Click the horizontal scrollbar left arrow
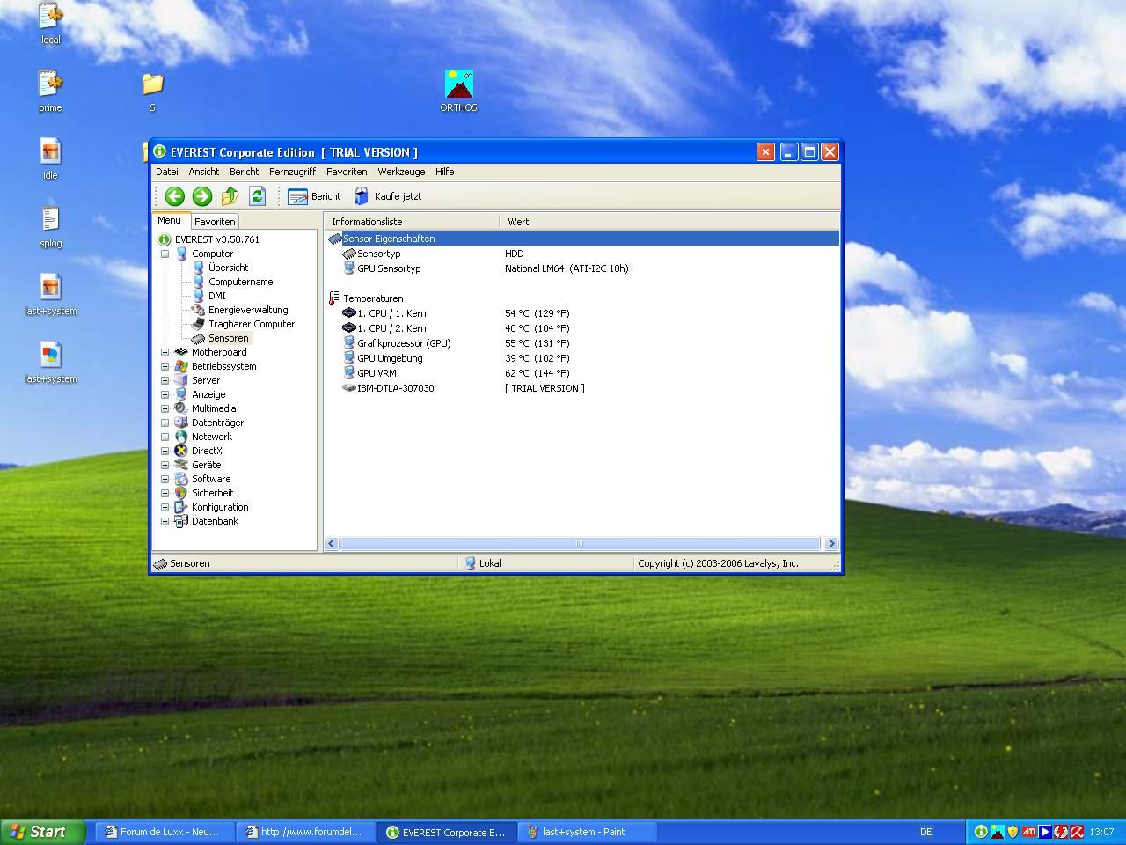 tap(332, 544)
